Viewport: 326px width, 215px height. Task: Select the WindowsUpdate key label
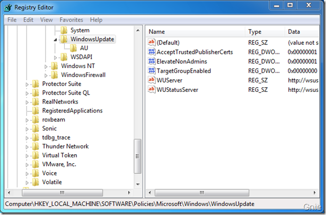(92, 39)
